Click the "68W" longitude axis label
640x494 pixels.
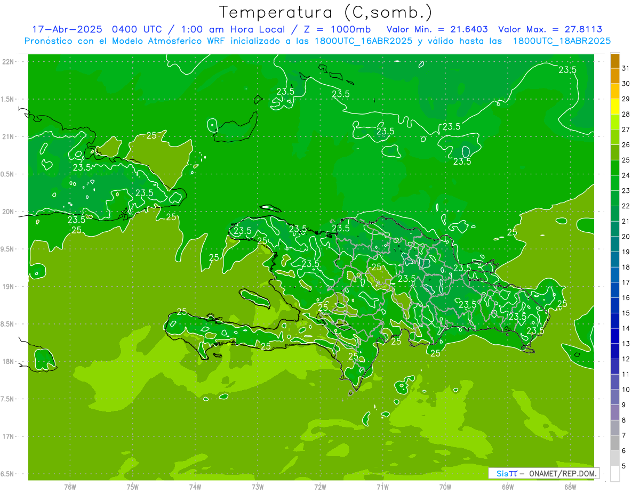(x=570, y=487)
